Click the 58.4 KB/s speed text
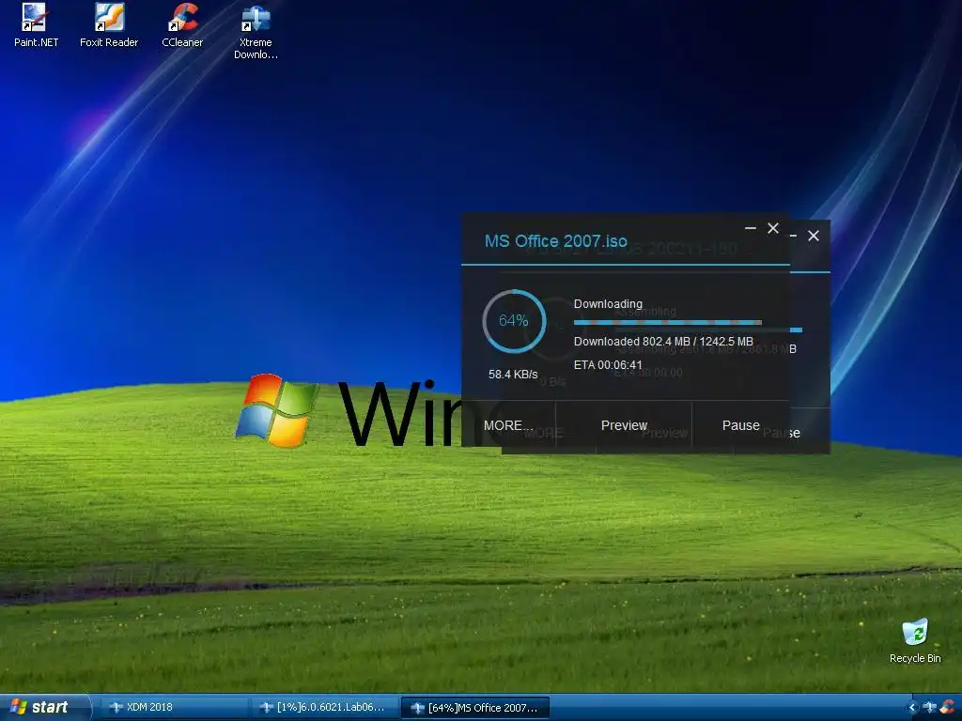 pos(513,374)
